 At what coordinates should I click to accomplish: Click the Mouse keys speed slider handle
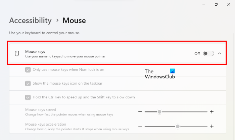pyautogui.click(x=159, y=112)
